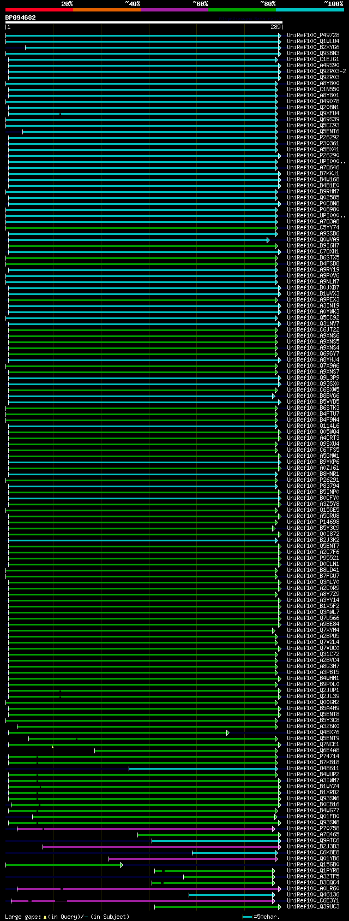Click the cyan ~100% identity legend bar
The height and width of the screenshot is (921, 349).
310,10
